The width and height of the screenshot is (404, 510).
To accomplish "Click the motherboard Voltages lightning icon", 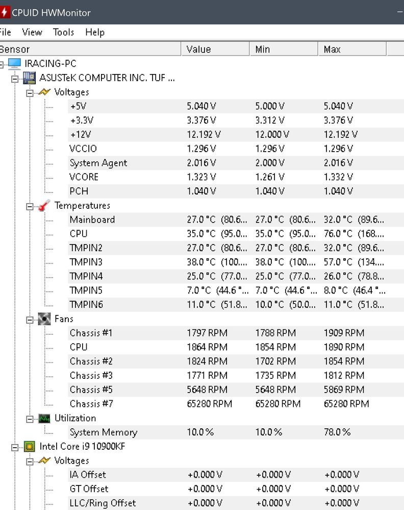I will [x=44, y=92].
